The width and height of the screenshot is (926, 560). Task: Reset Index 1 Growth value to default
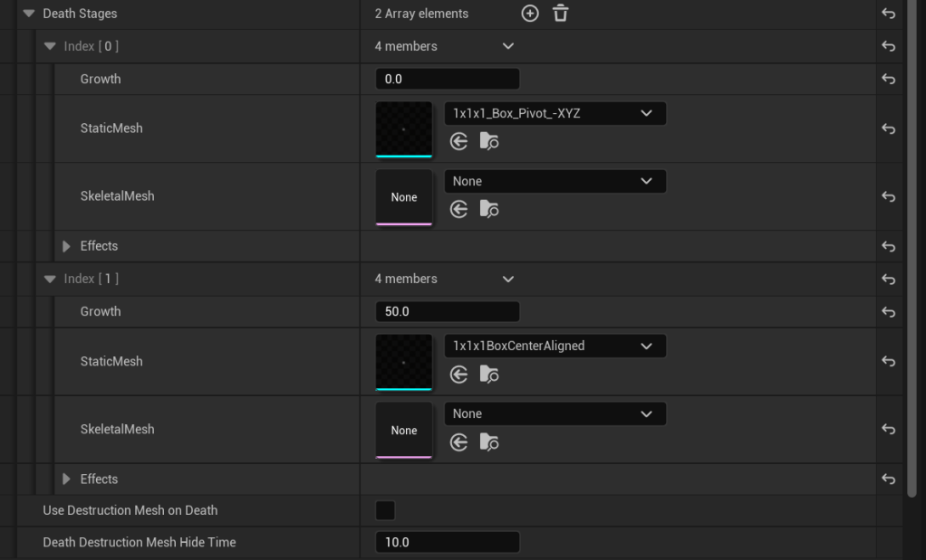[x=888, y=312]
